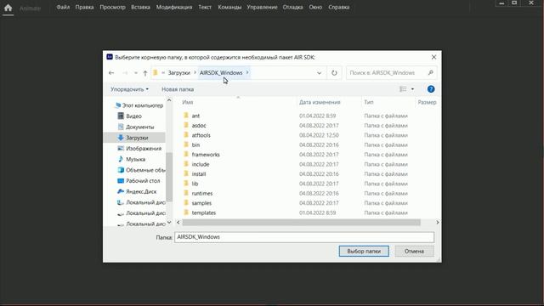
Task: Sort by Дата изменения column header
Action: click(x=320, y=102)
